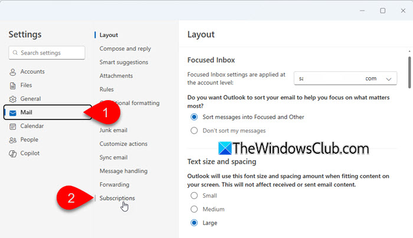Click the Copilot icon in sidebar
Screen dimensions: 413x238
coord(12,154)
